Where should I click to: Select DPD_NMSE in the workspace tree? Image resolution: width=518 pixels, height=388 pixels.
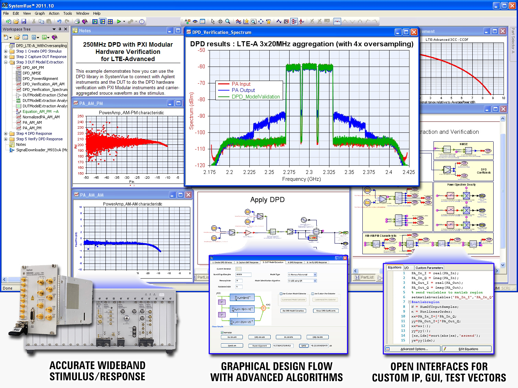(32, 73)
